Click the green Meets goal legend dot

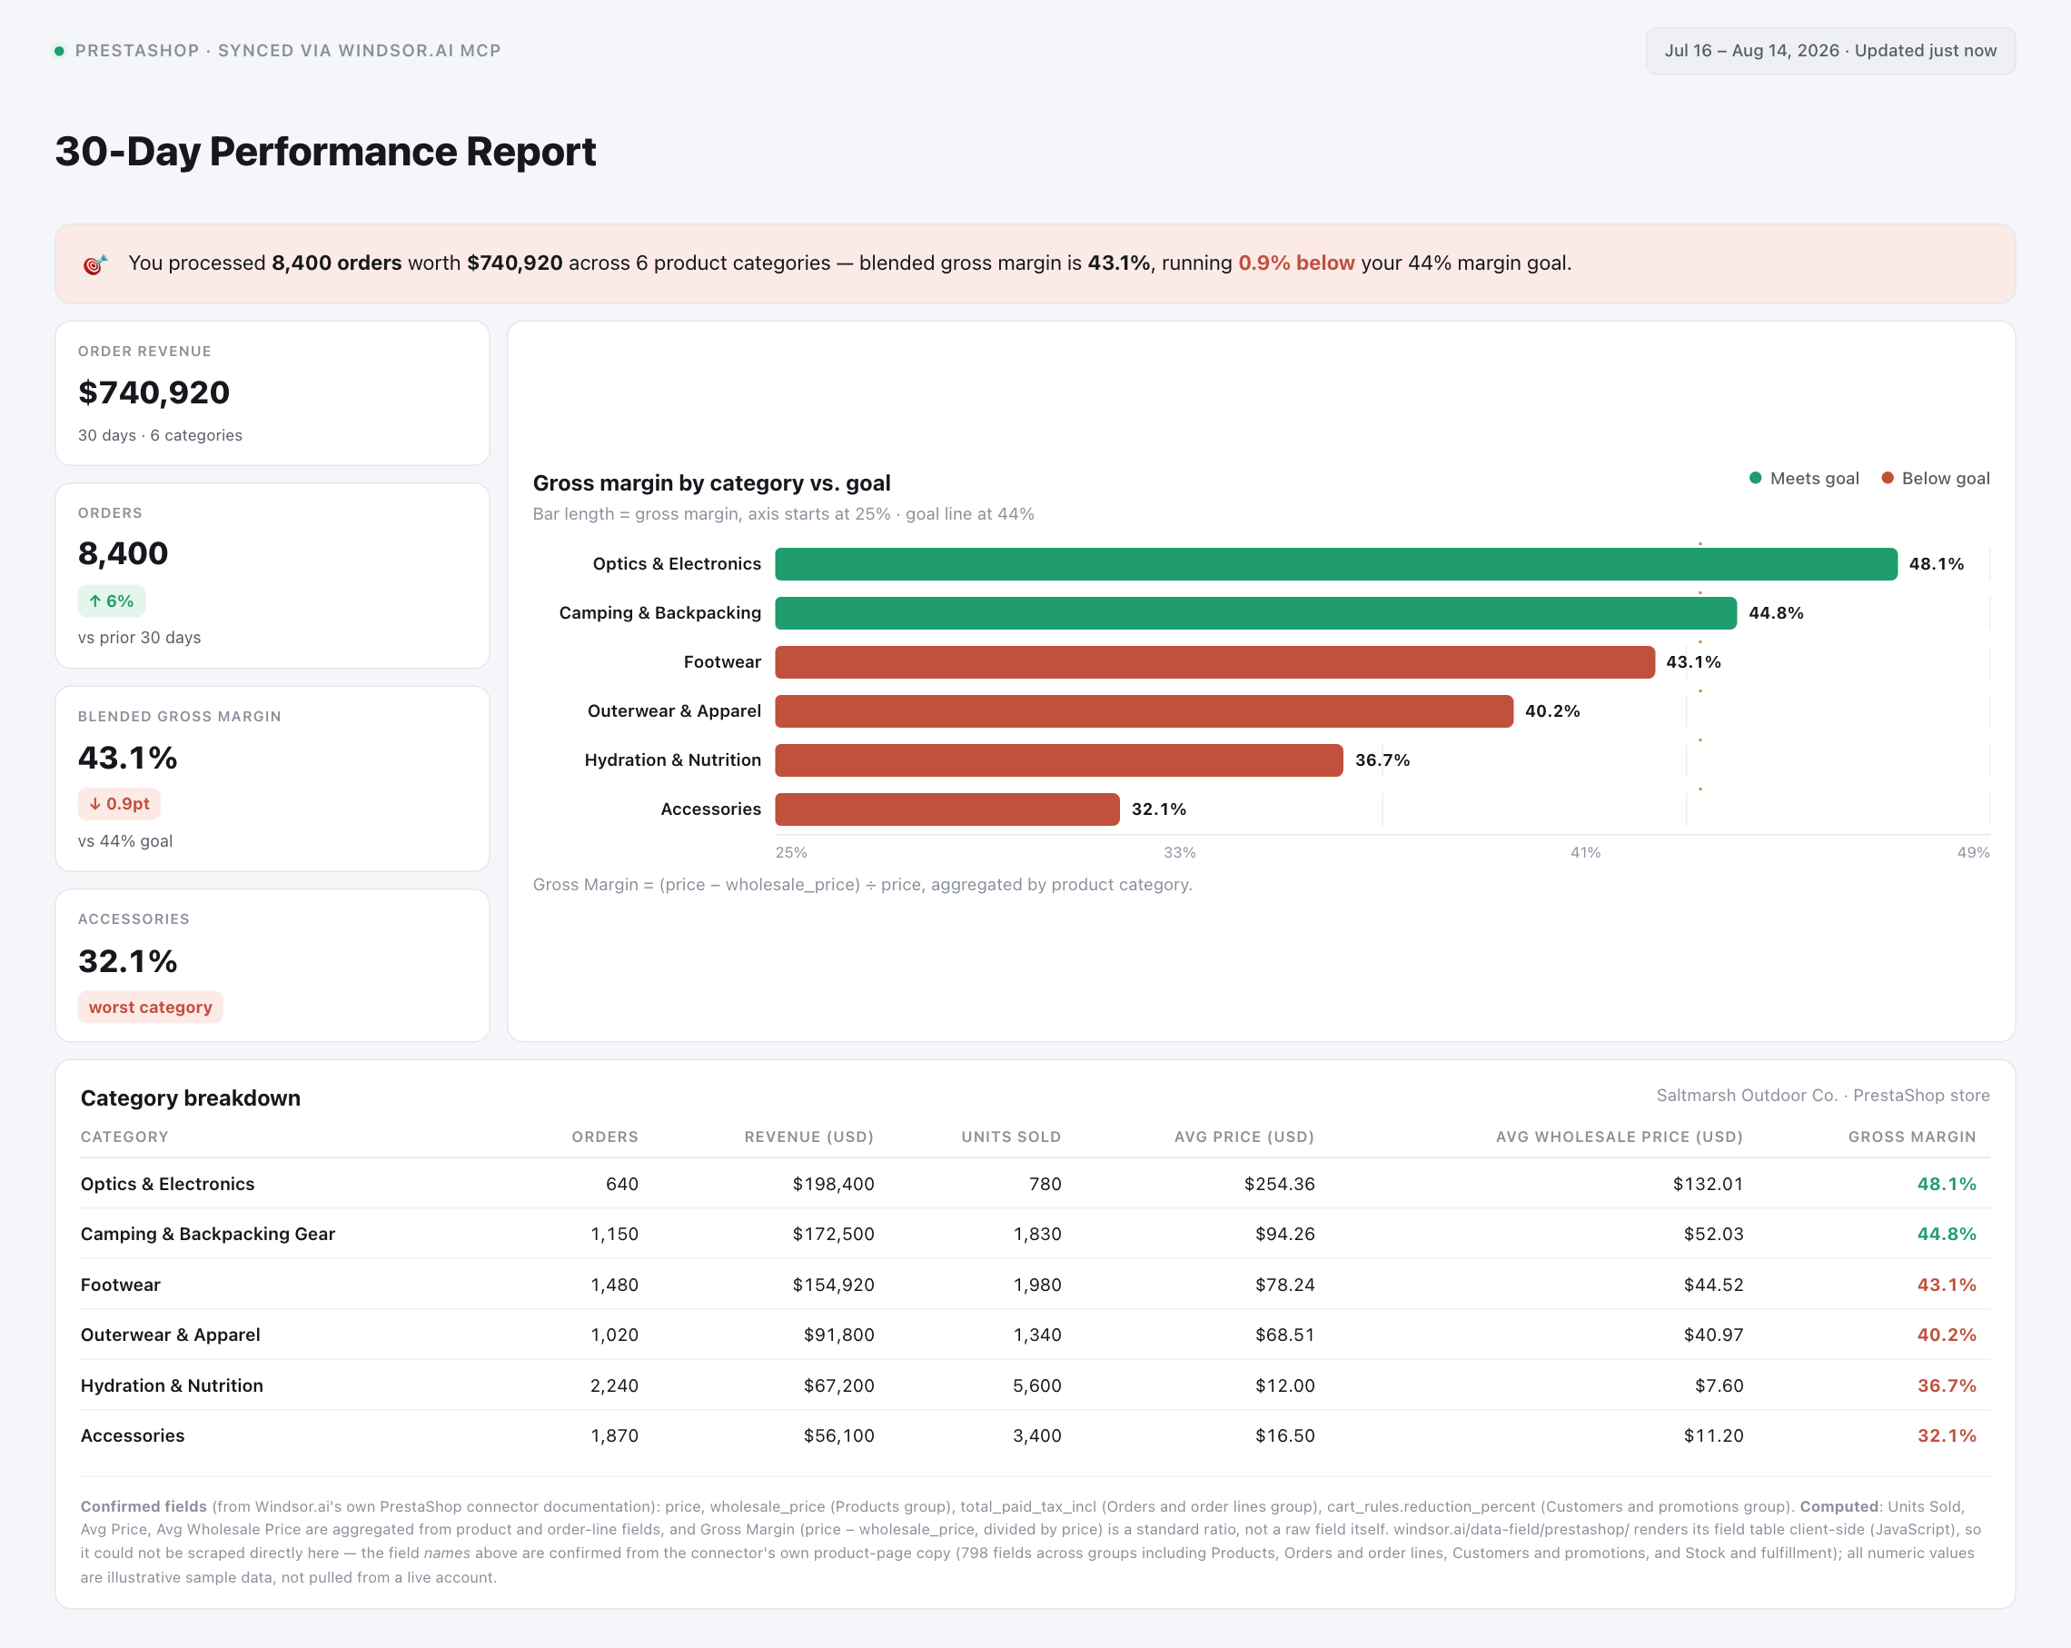pos(1755,479)
